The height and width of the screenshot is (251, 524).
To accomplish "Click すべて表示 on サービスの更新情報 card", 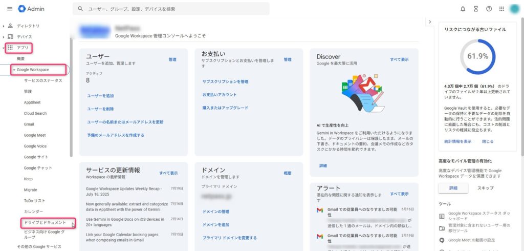I will pyautogui.click(x=168, y=173).
